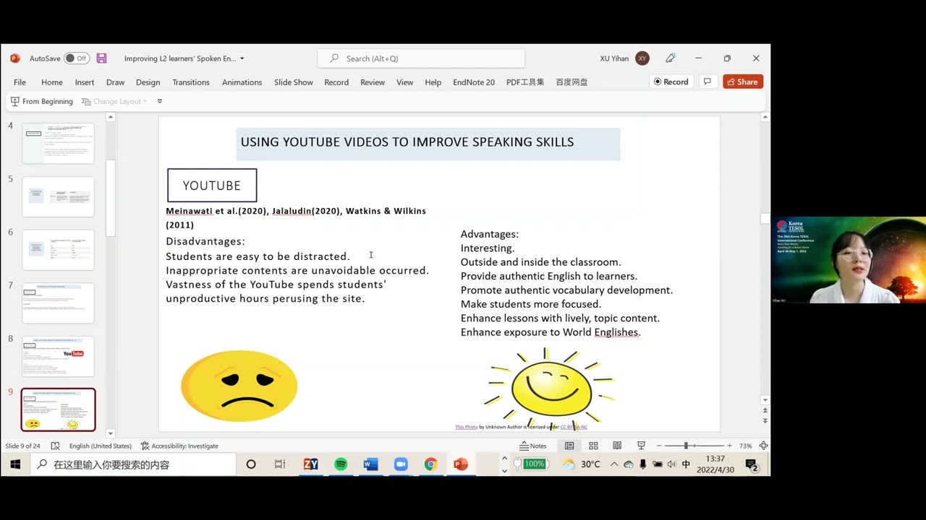
Task: Click the YOUTUBE text box on slide
Action: (212, 186)
